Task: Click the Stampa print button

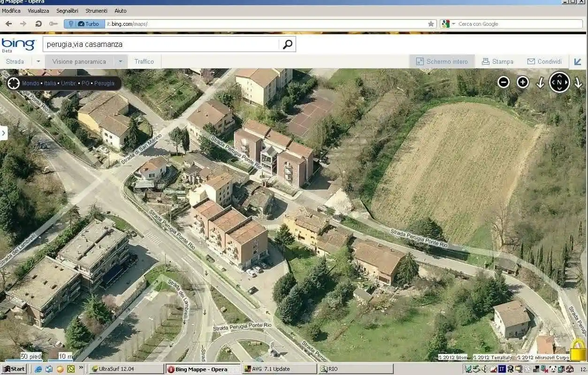Action: tap(498, 61)
